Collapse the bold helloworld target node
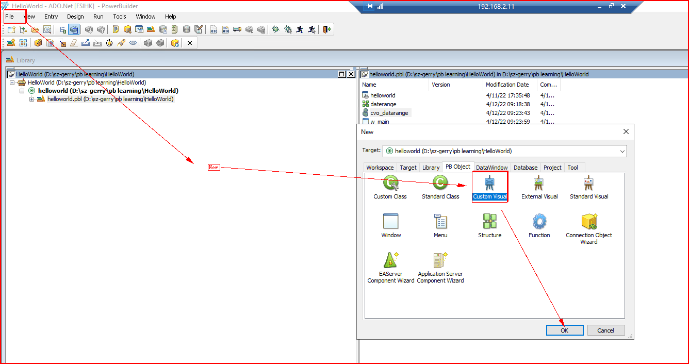 22,91
